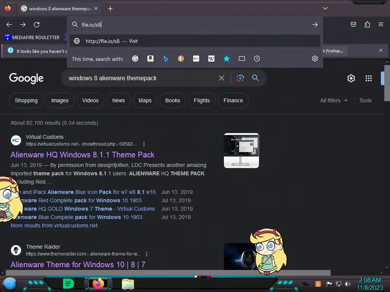Viewport: 390px width, 292px height.
Task: Search bookmarks via star icon
Action: point(226,59)
